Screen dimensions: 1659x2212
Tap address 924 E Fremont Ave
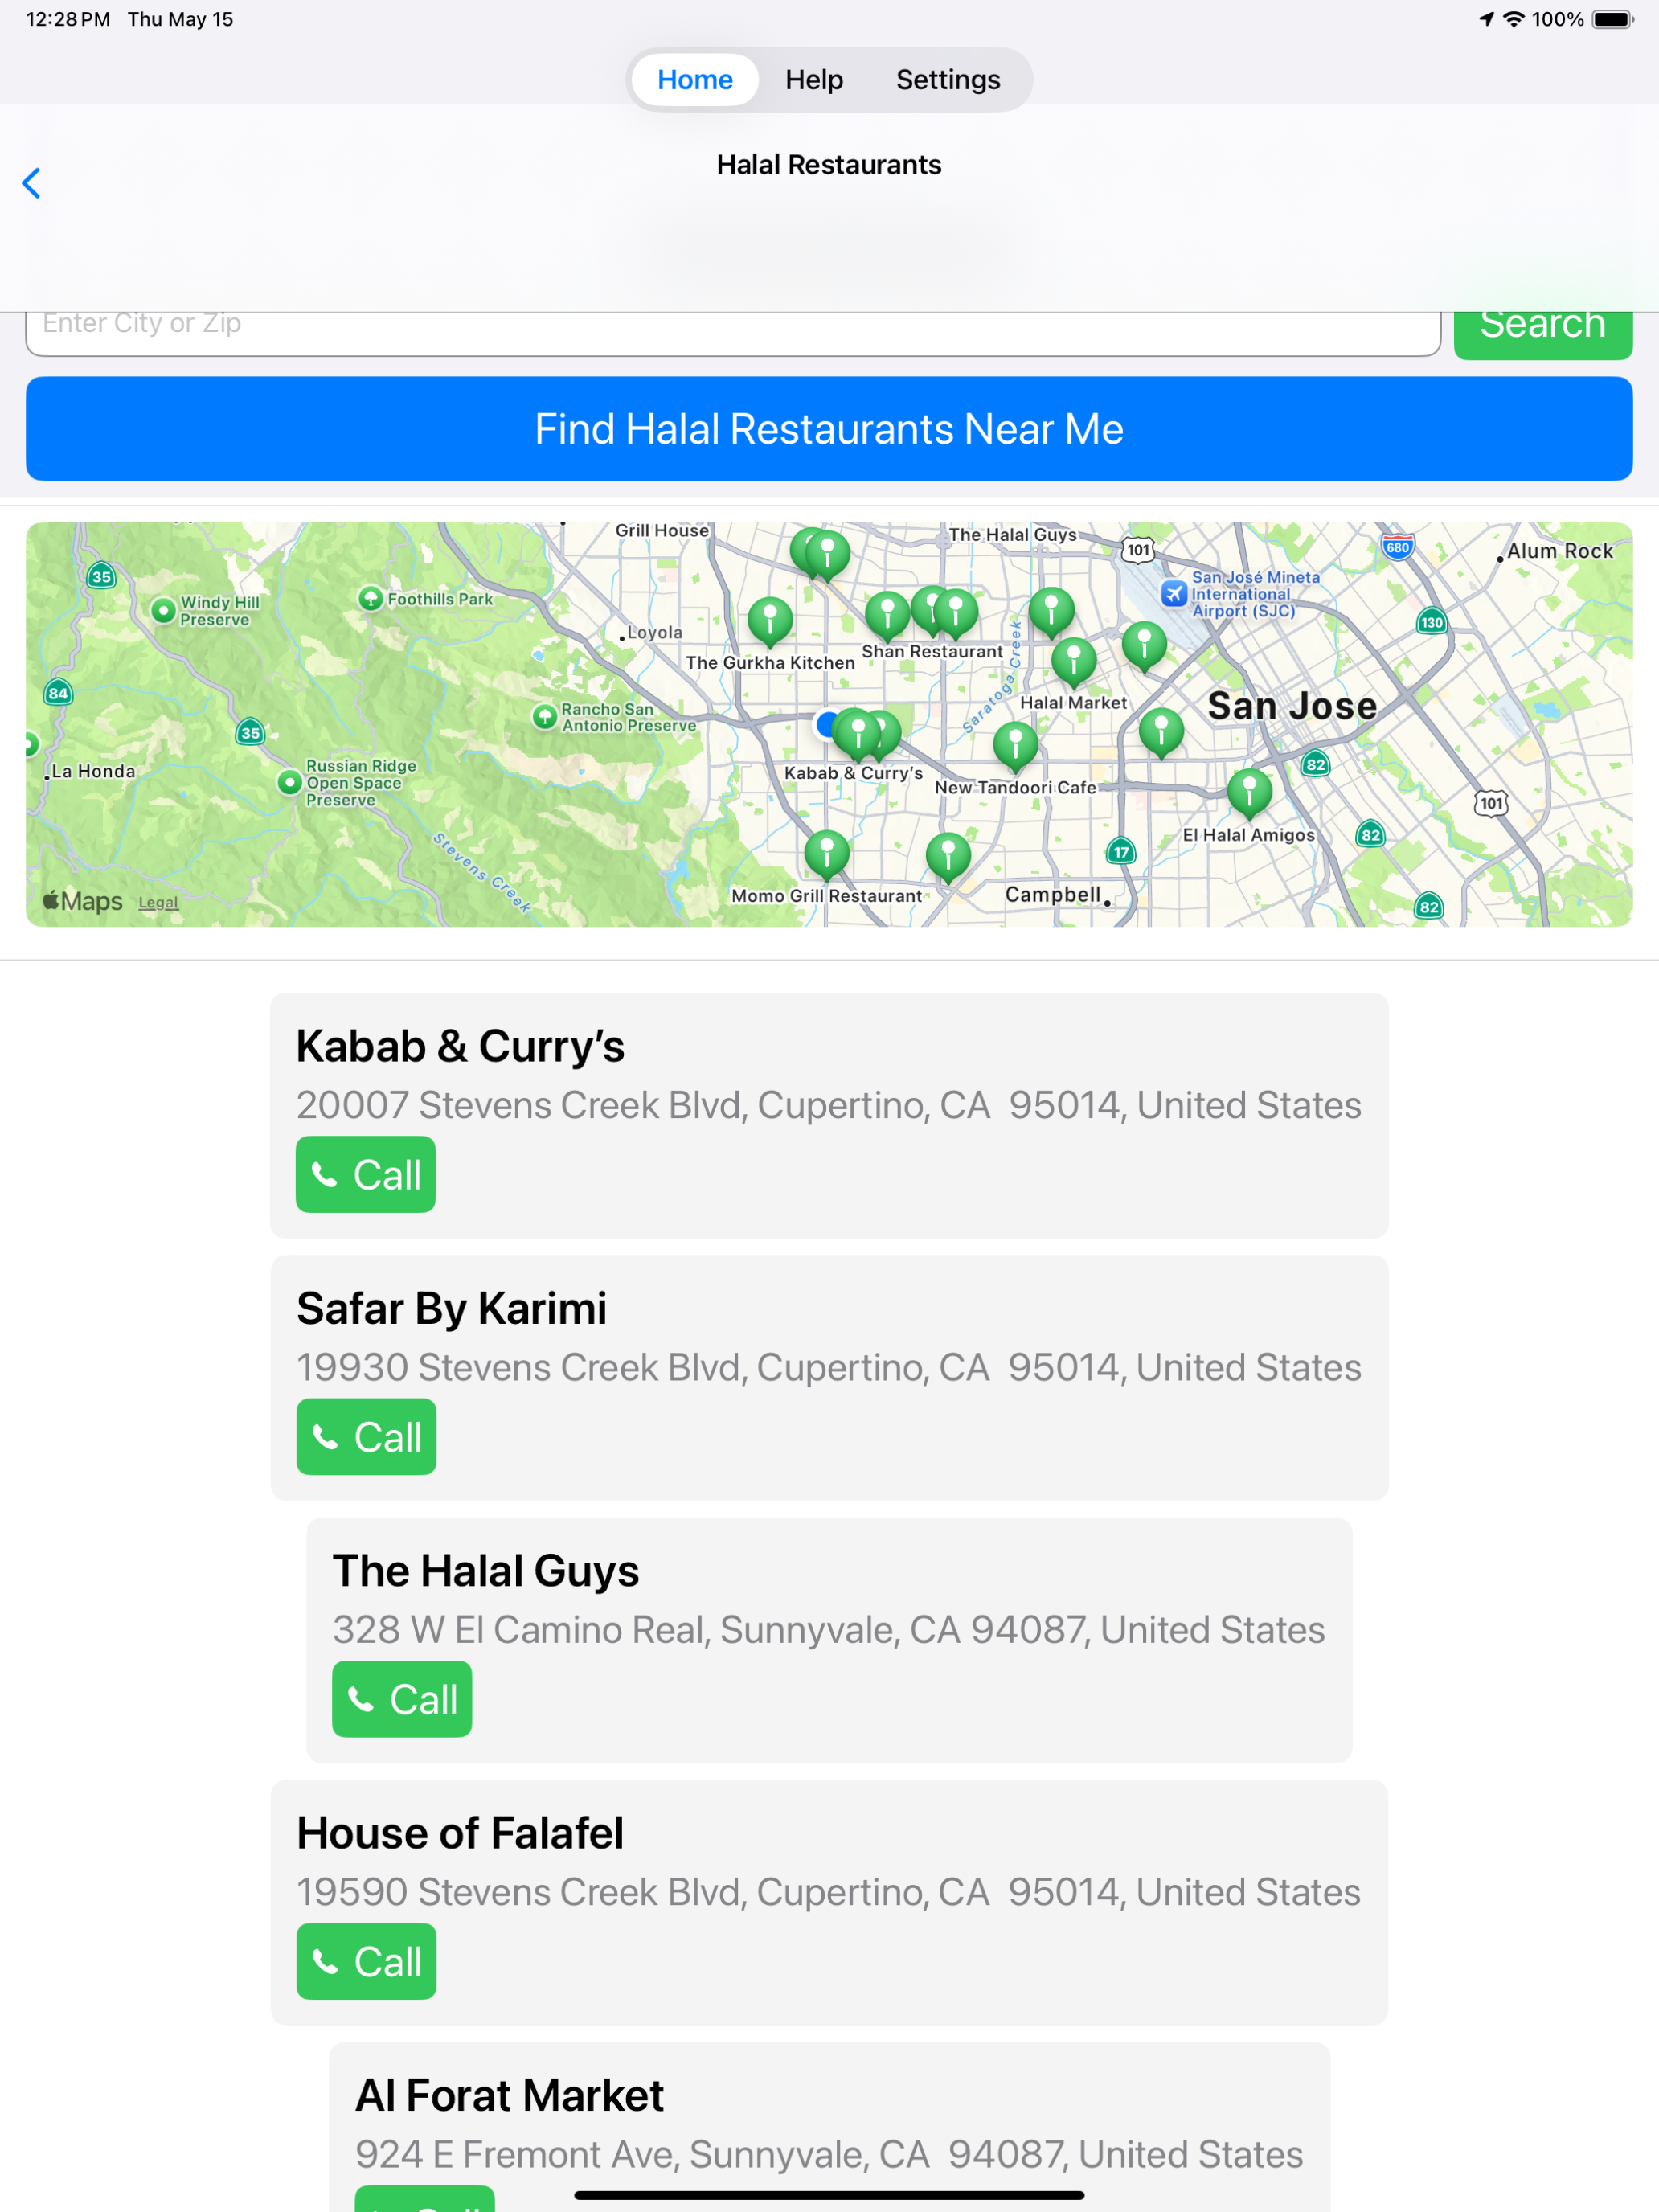coord(829,2153)
